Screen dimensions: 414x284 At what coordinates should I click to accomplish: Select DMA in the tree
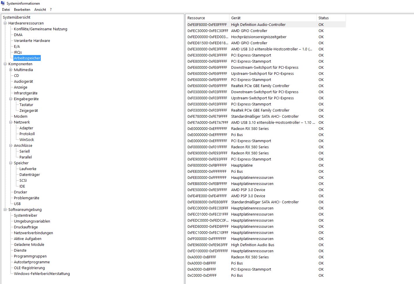click(18, 35)
